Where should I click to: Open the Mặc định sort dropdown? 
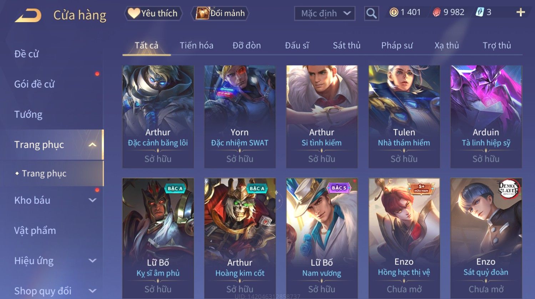[325, 14]
